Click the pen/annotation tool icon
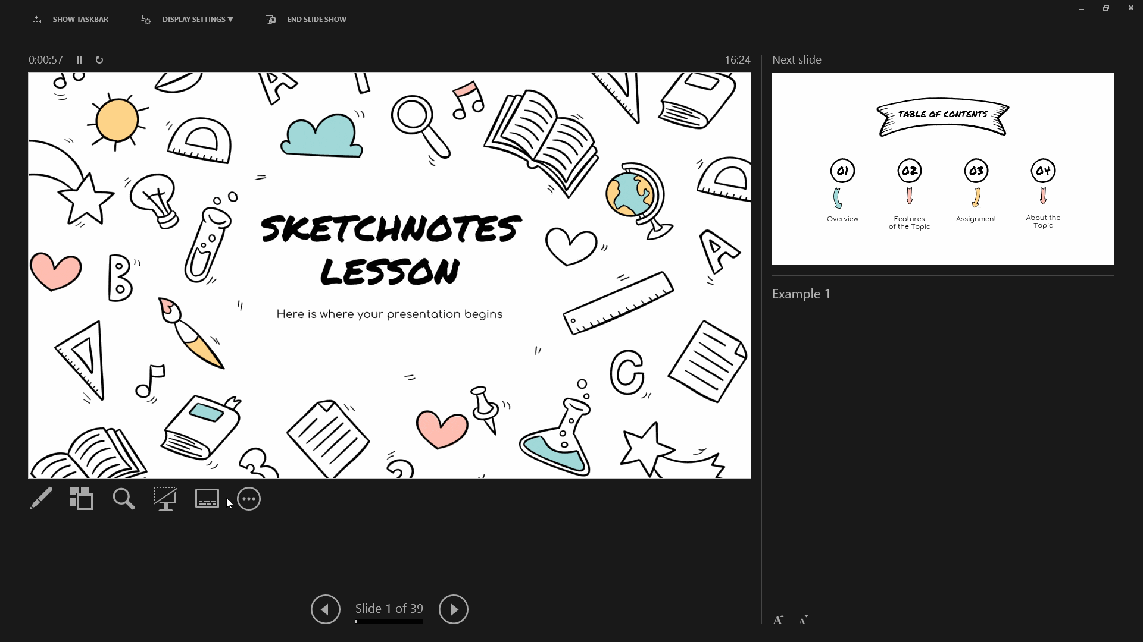 [x=41, y=500]
